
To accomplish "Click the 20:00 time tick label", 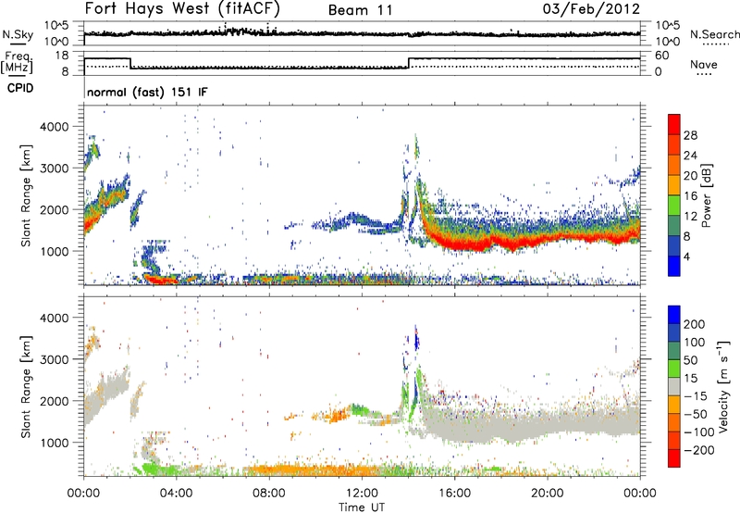I will tap(548, 494).
